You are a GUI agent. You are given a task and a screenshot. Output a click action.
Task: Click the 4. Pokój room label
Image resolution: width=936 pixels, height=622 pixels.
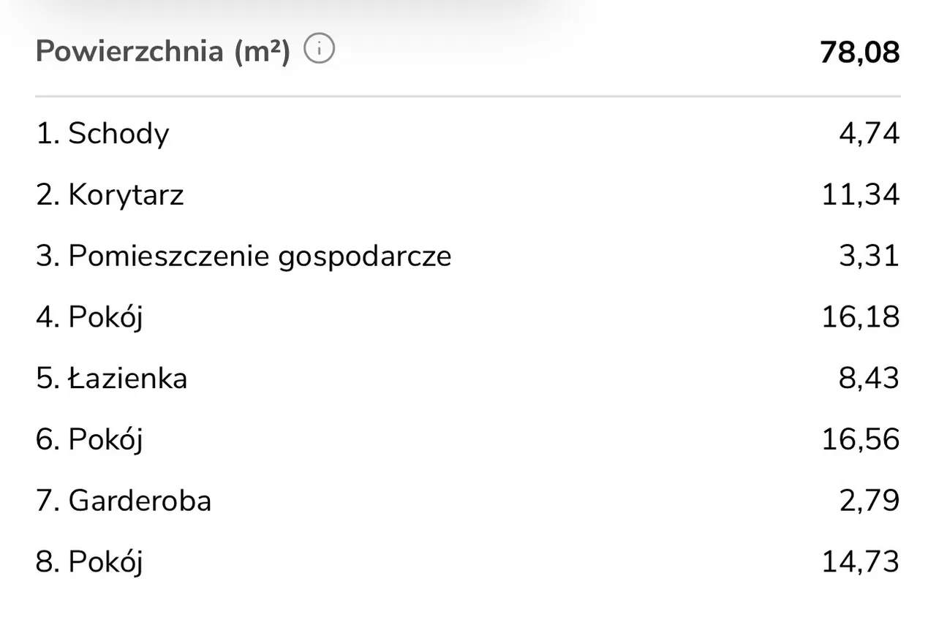pyautogui.click(x=89, y=318)
